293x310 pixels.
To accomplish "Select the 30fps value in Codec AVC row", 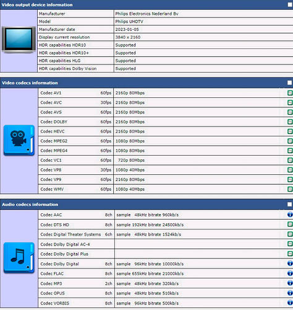I will pos(106,102).
